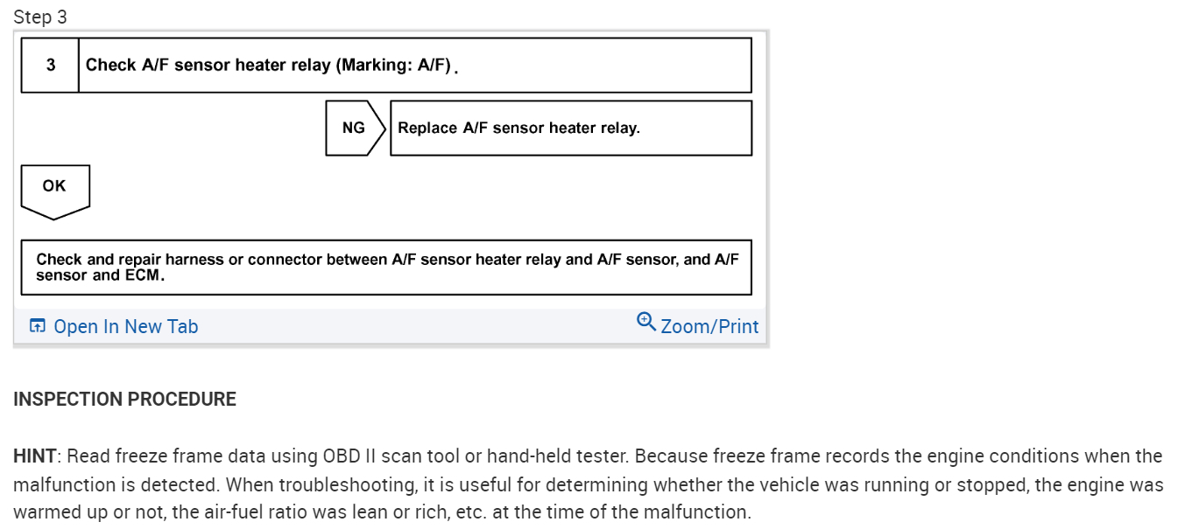Open the diagram via Open In New Tab link
Image resolution: width=1185 pixels, height=529 pixels.
[125, 327]
